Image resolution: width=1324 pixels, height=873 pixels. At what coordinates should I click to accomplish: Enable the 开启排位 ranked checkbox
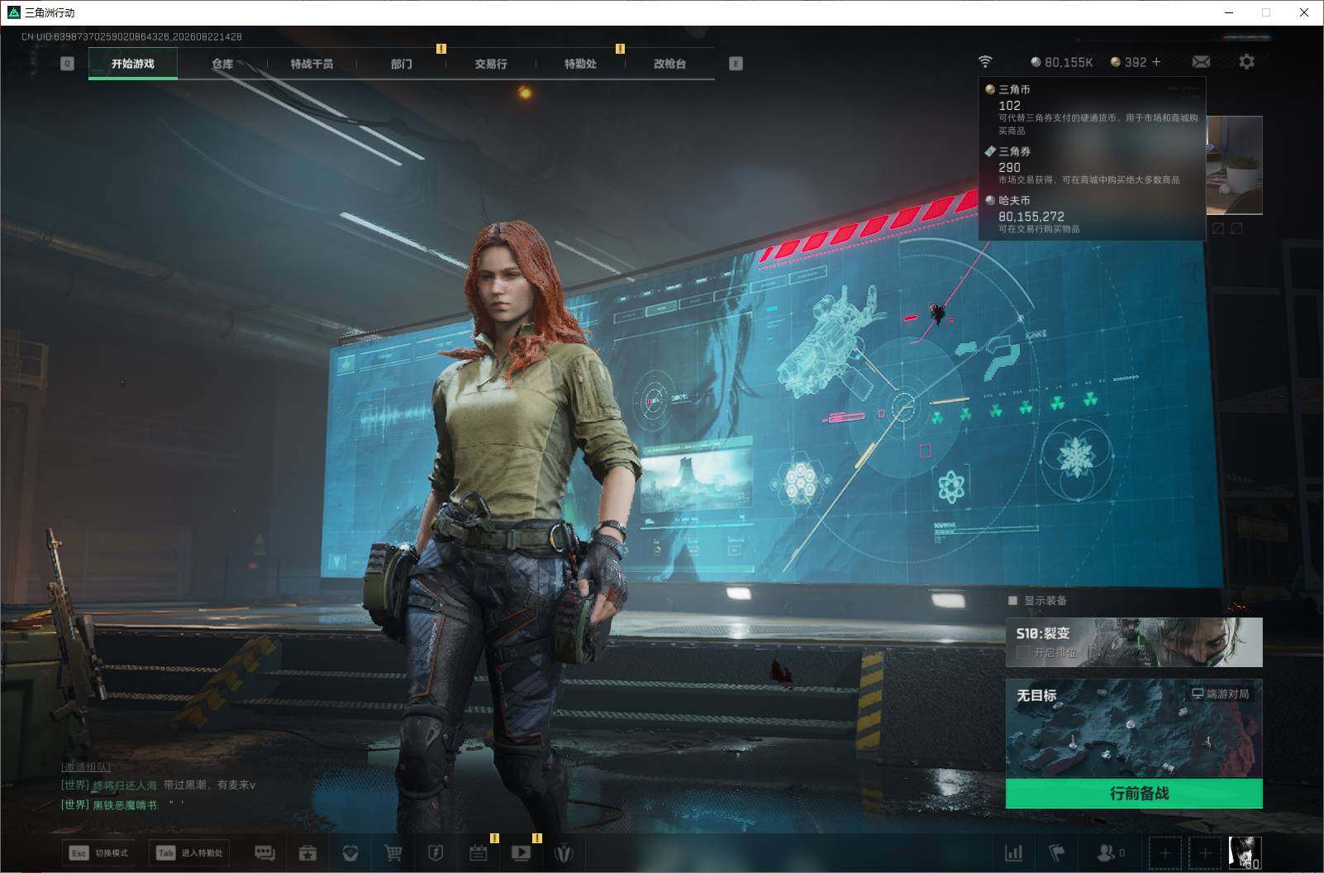(1022, 652)
